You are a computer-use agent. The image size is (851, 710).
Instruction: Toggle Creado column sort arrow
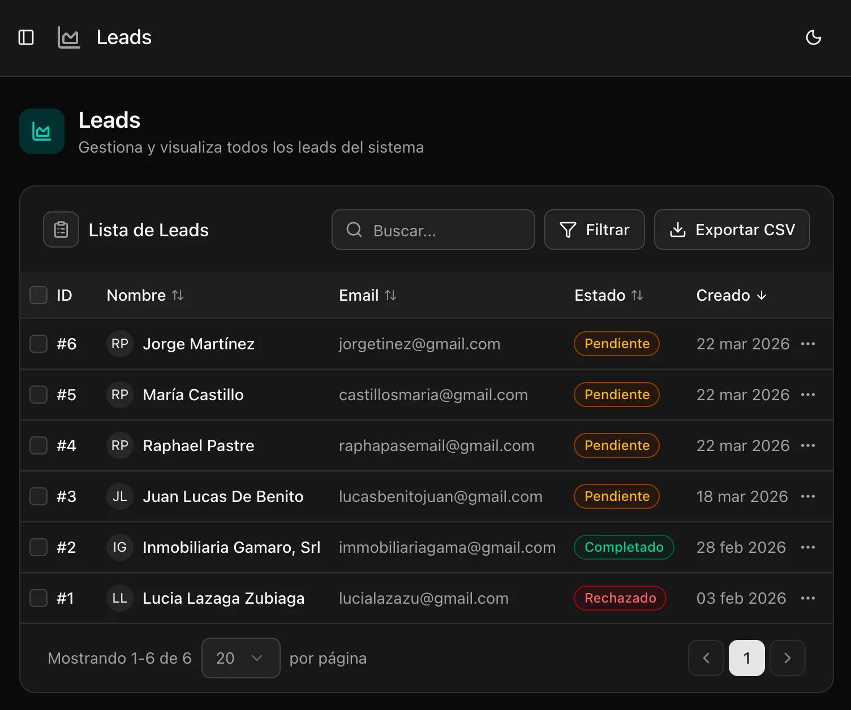[762, 295]
